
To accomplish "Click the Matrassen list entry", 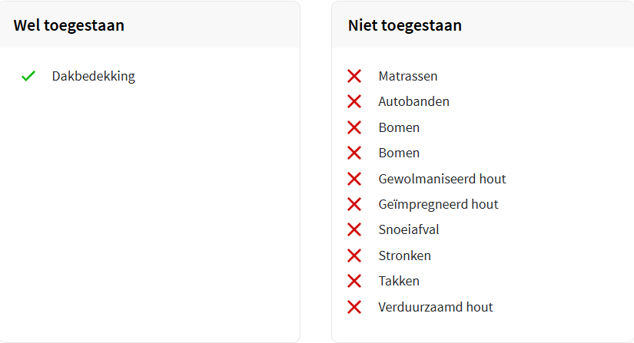I will point(408,76).
